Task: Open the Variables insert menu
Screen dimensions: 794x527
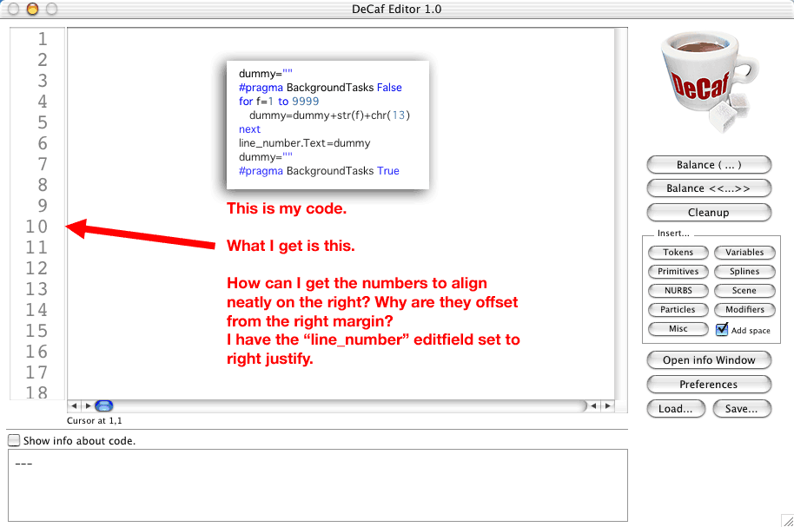Action: (744, 253)
